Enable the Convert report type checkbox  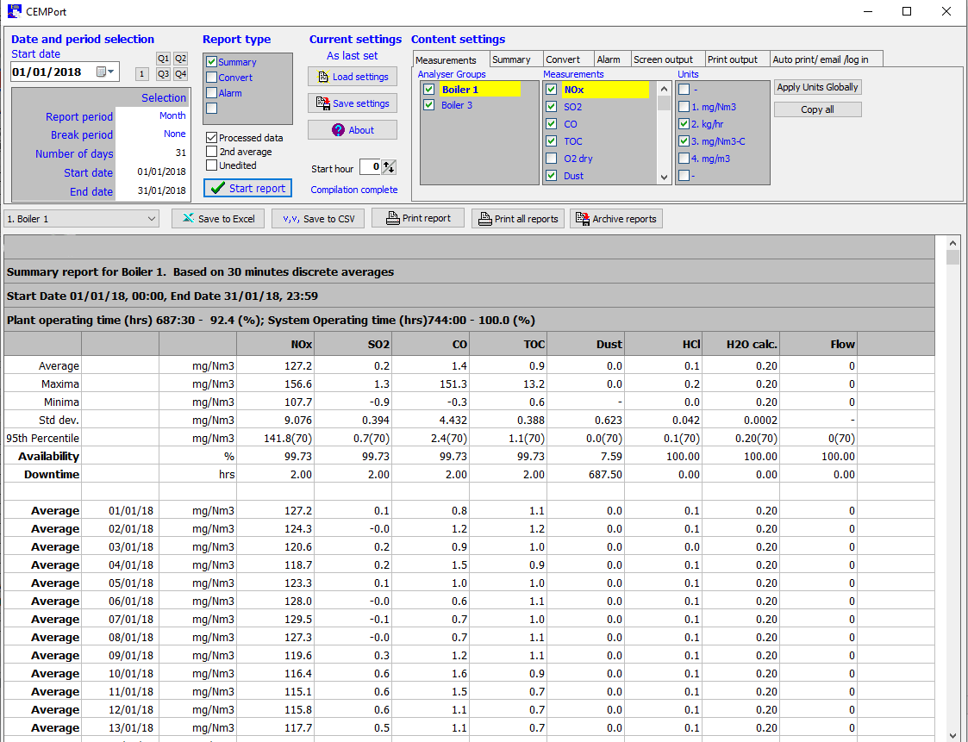(x=211, y=78)
